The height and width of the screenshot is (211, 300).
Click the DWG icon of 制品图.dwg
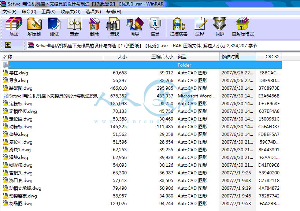click(5, 203)
